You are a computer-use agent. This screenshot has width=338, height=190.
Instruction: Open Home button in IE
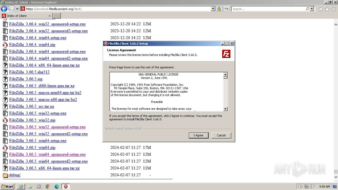pos(321,9)
